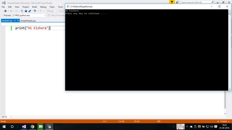Image resolution: width=232 pixels, height=130 pixels.
Task: Click in the Quick Launch search box
Action: (196, 2)
